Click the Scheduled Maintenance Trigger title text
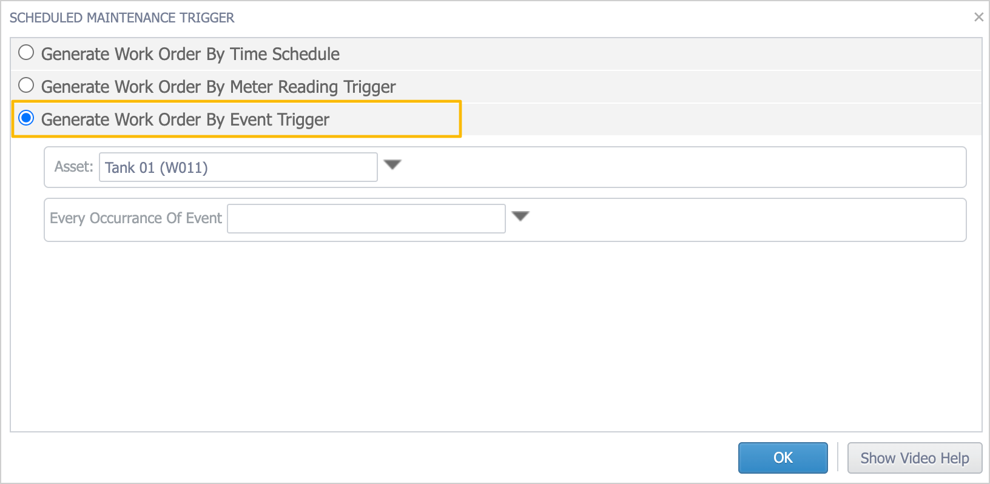Screen dimensions: 990x484 point(122,18)
